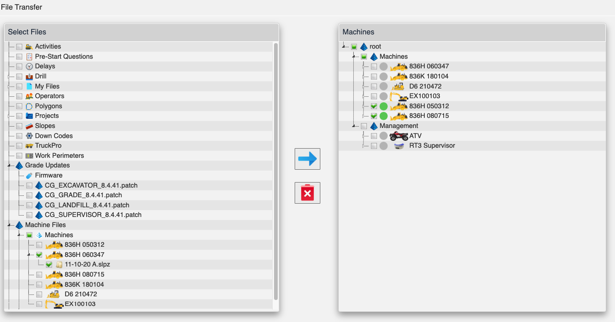Click the EX100103 excavator icon in Machines panel
This screenshot has width=615, height=322.
click(x=399, y=96)
